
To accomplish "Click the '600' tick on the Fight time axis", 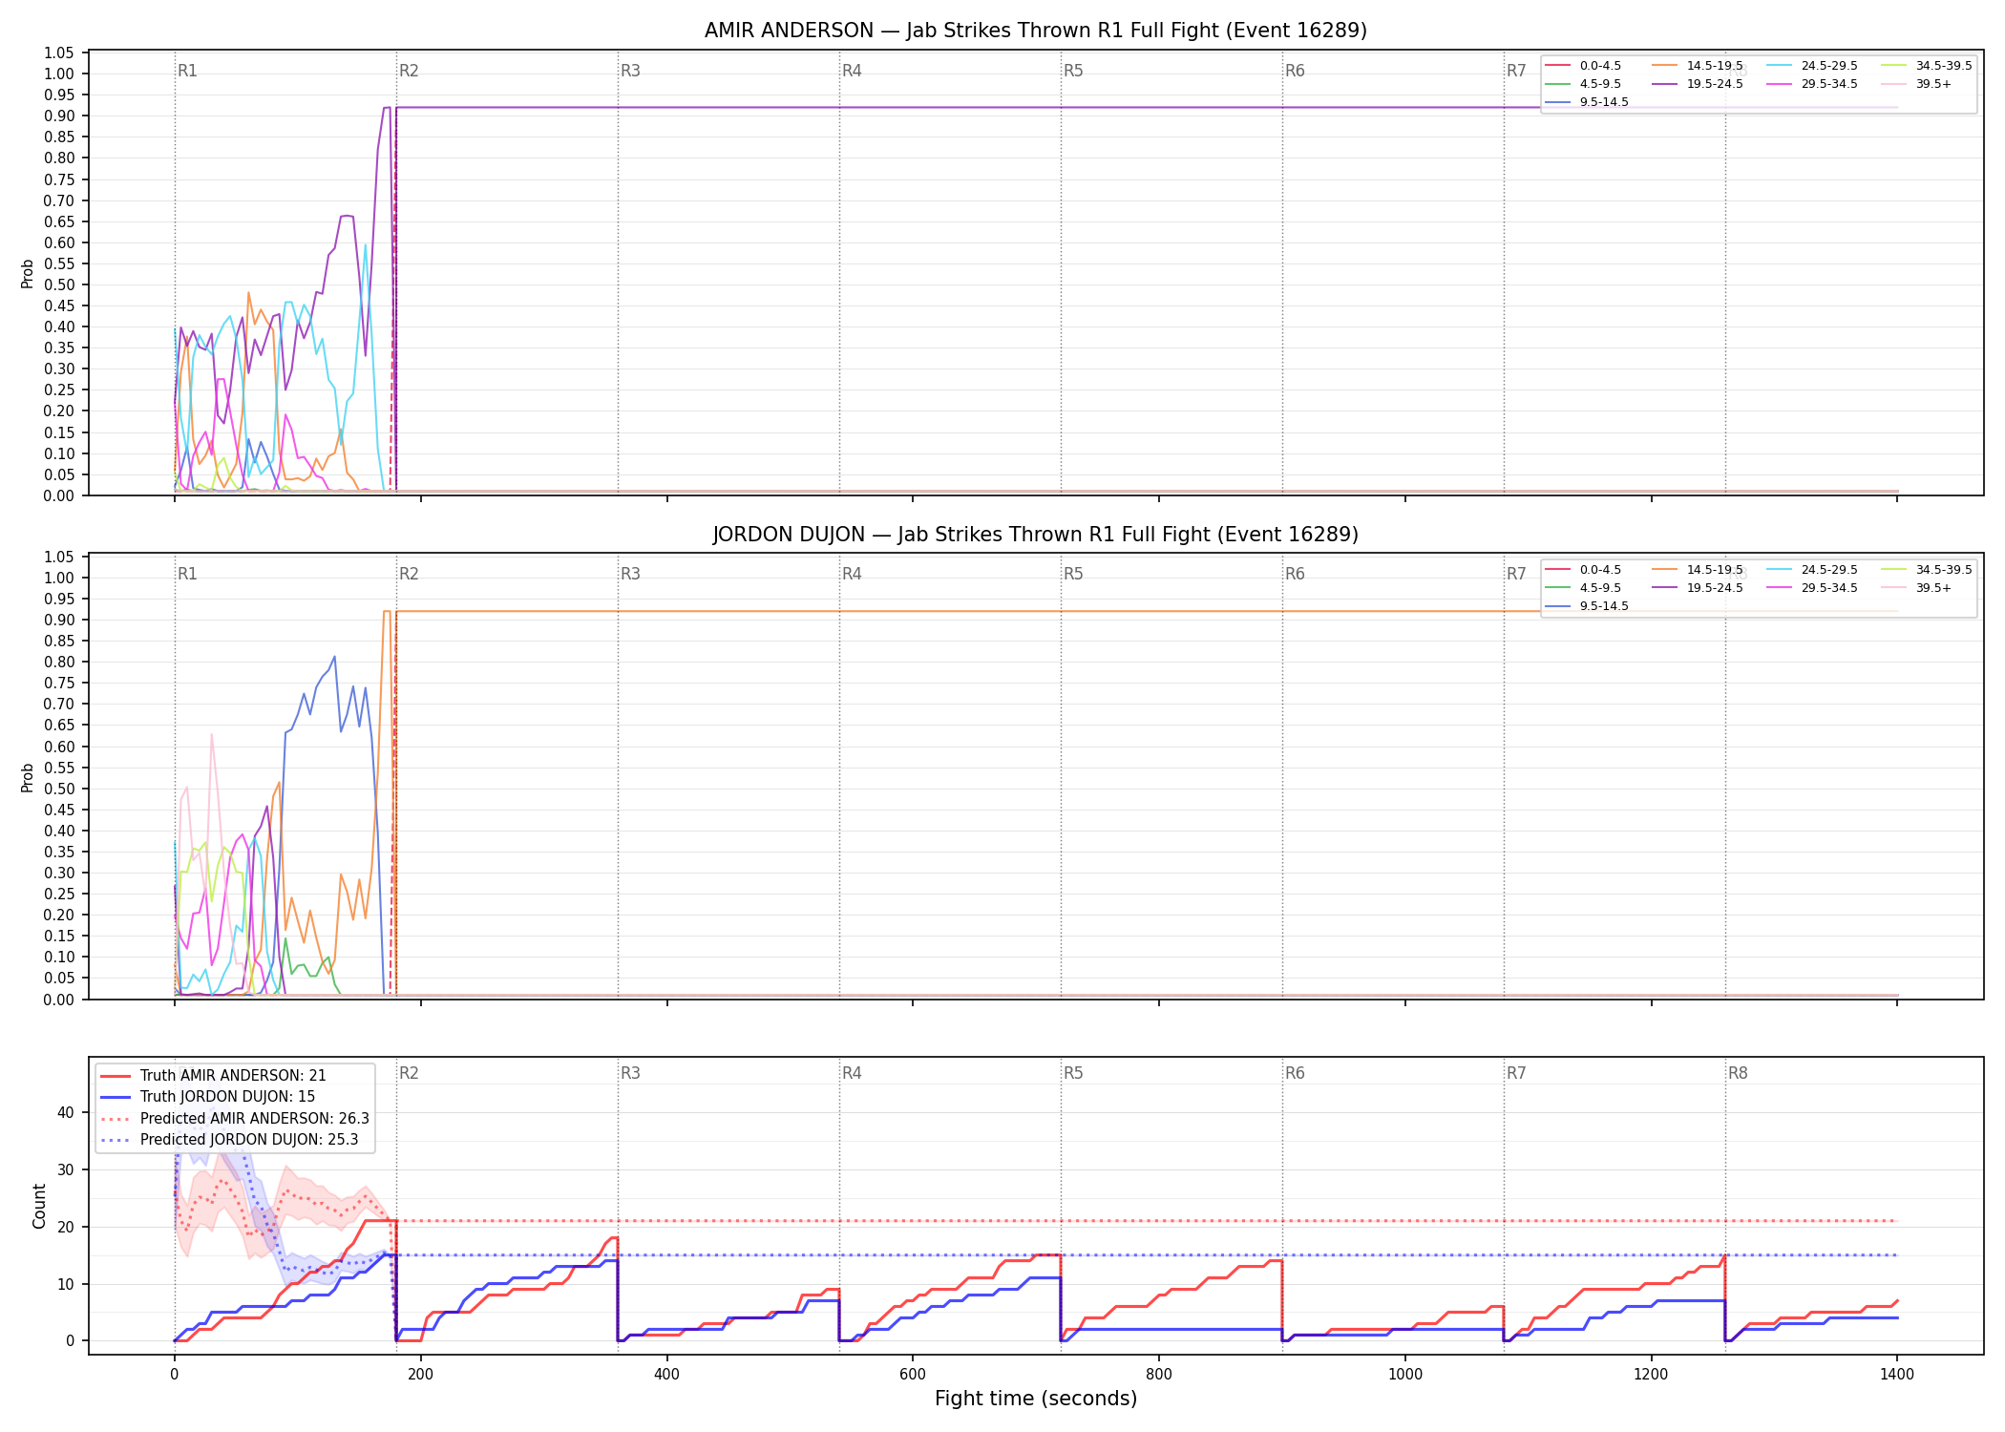I will pyautogui.click(x=913, y=1375).
